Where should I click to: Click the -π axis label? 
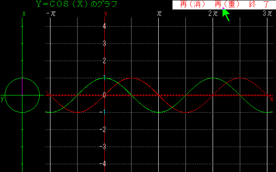point(51,13)
